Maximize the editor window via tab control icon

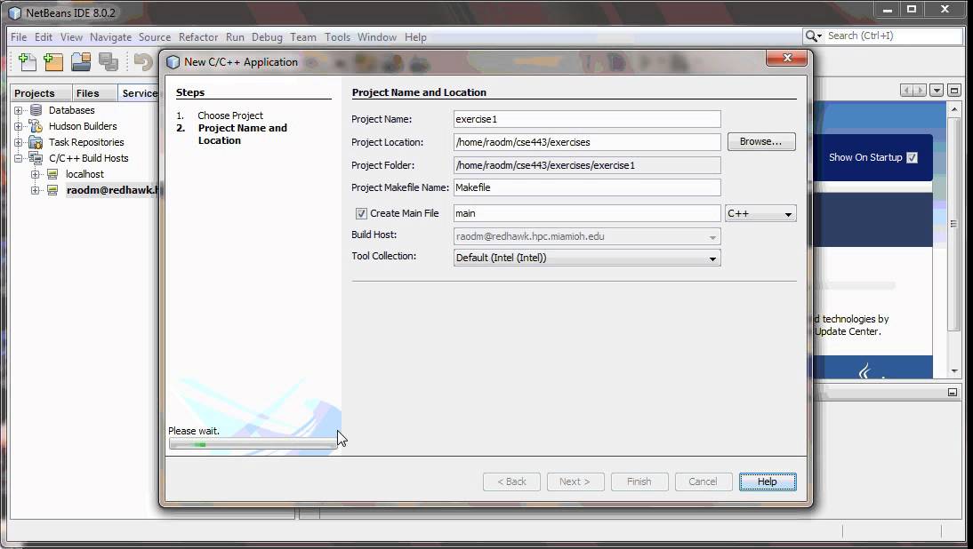click(954, 91)
